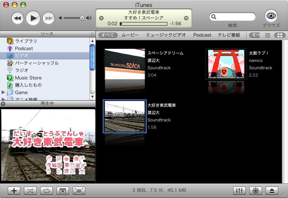Click the 再生中 panel arrow button
Image resolution: width=288 pixels, height=198 pixels.
click(x=3, y=104)
